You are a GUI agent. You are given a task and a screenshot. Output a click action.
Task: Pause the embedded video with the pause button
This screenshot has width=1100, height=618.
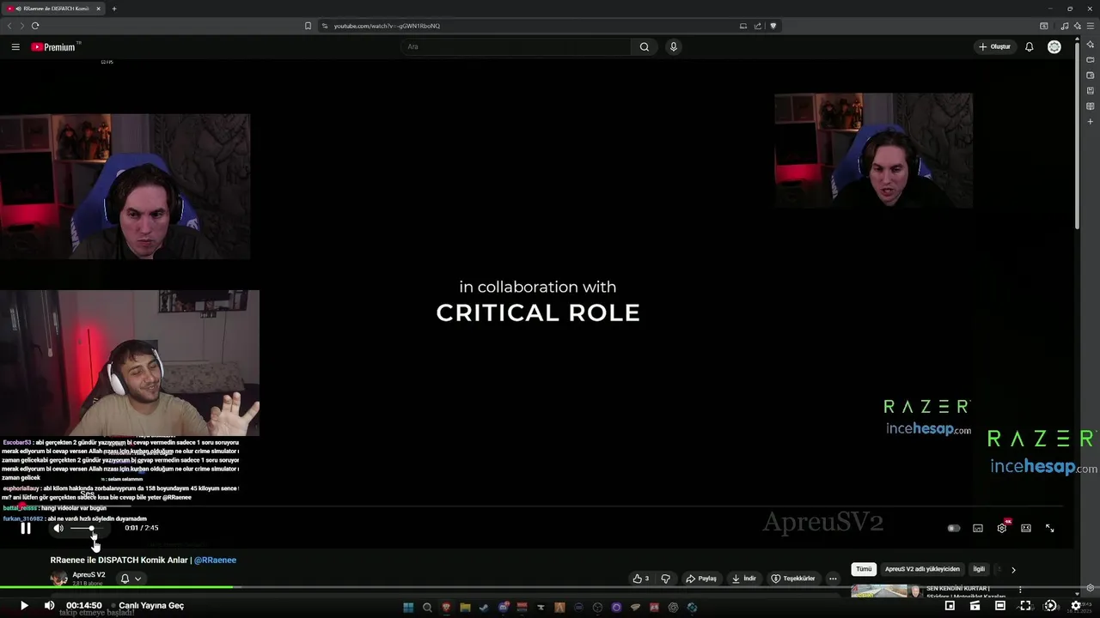(x=26, y=529)
